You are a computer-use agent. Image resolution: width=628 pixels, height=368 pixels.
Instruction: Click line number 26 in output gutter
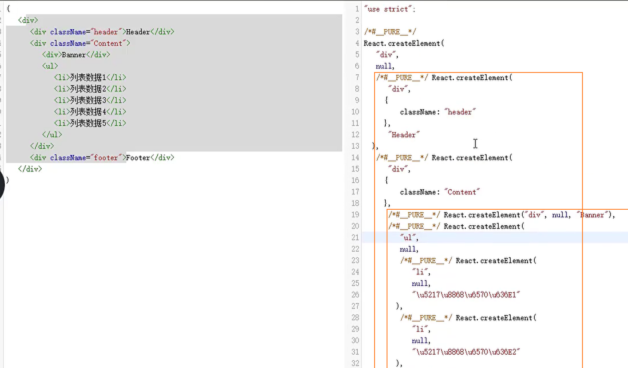click(x=355, y=295)
